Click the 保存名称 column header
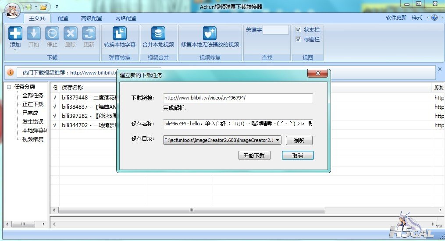445x241 pixels. (x=72, y=87)
